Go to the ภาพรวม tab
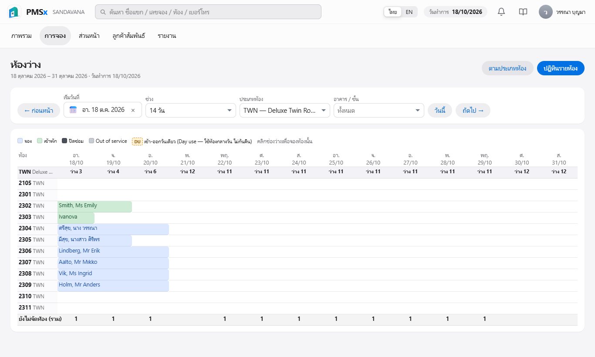The image size is (595, 357). click(21, 36)
